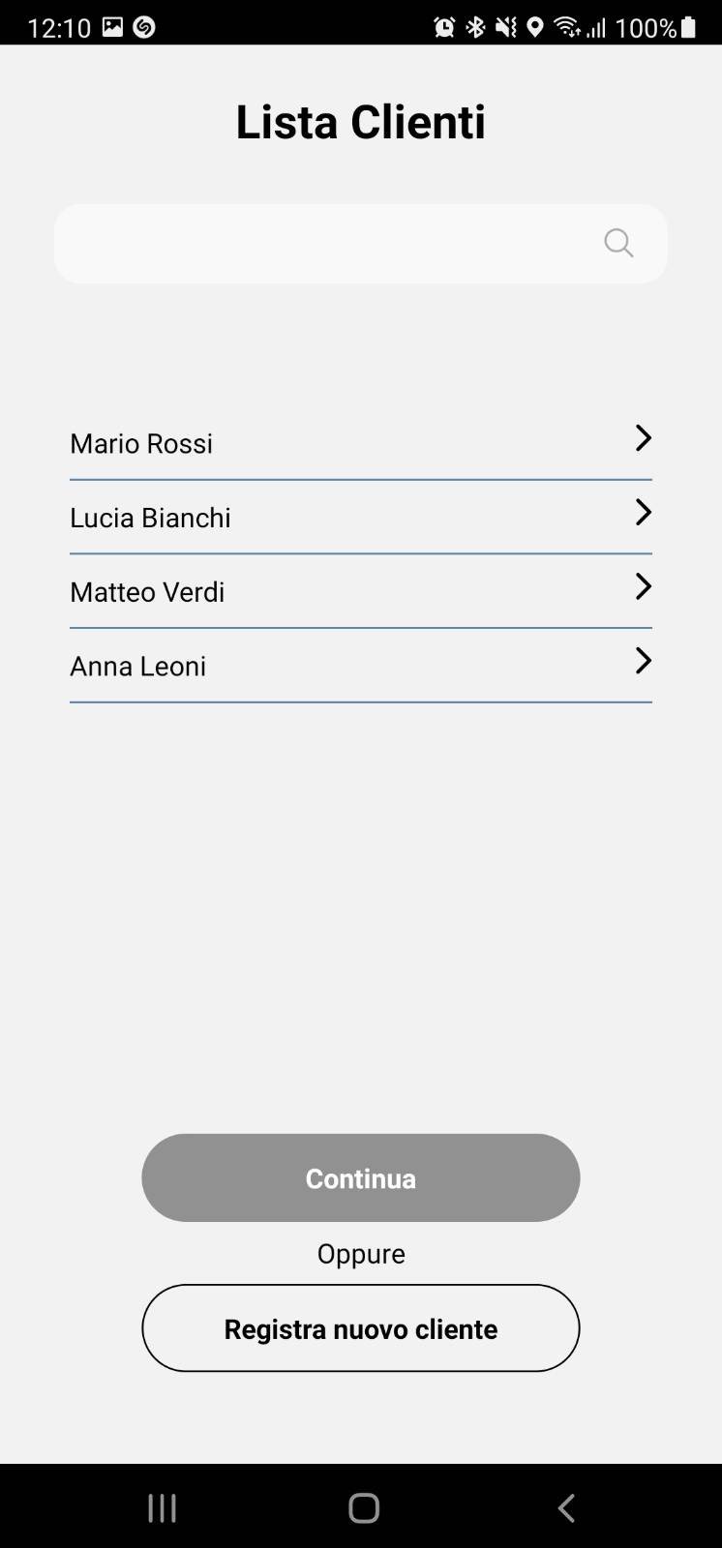Screen dimensions: 722x1548
Task: Tap the Continua button
Action: pyautogui.click(x=361, y=1177)
